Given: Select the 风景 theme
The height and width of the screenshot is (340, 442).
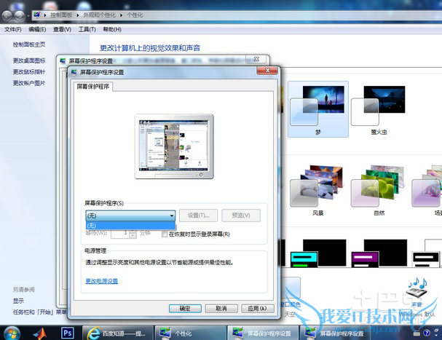Looking at the screenshot, I should click(x=317, y=190).
